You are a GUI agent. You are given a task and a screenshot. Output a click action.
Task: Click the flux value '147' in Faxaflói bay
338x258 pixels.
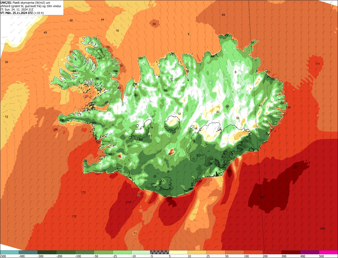coord(98,142)
